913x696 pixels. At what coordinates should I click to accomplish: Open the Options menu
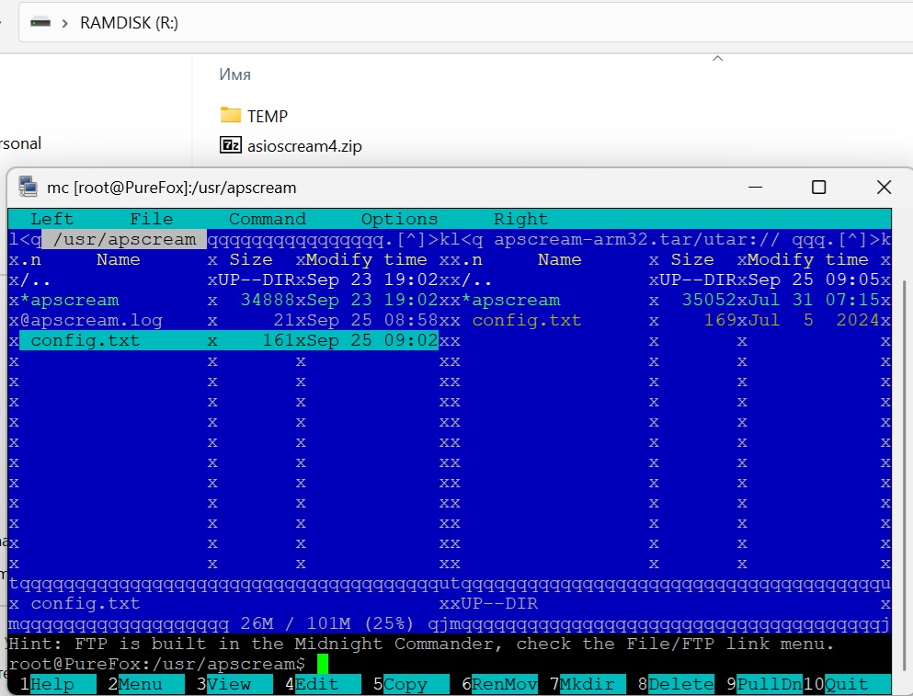(x=399, y=219)
